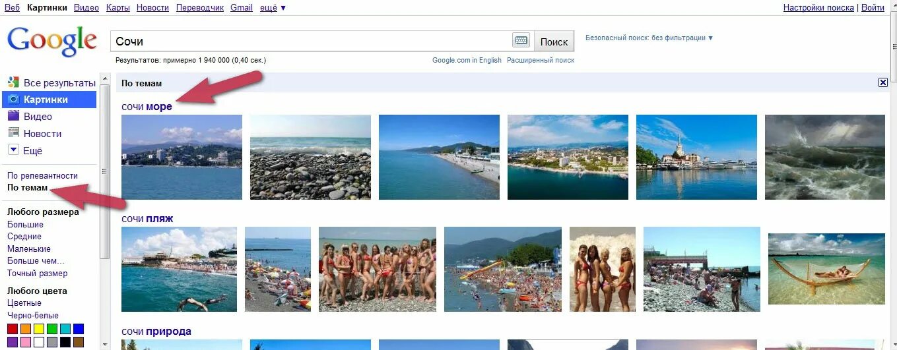The image size is (897, 350).
Task: Select the Все результаты icon in sidebar
Action: (x=13, y=82)
